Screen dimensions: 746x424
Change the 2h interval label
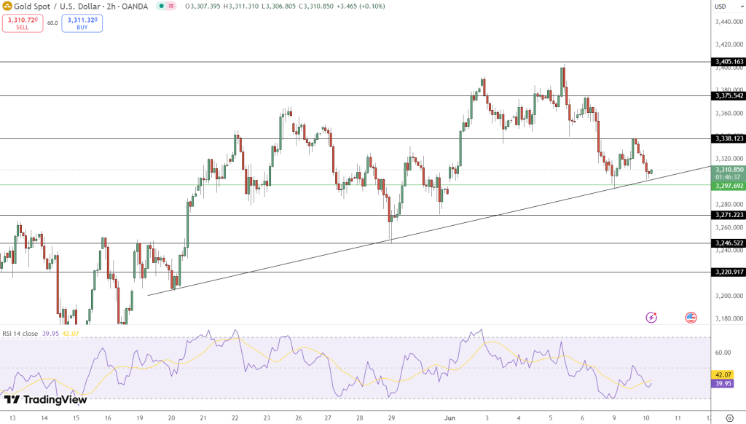point(111,6)
